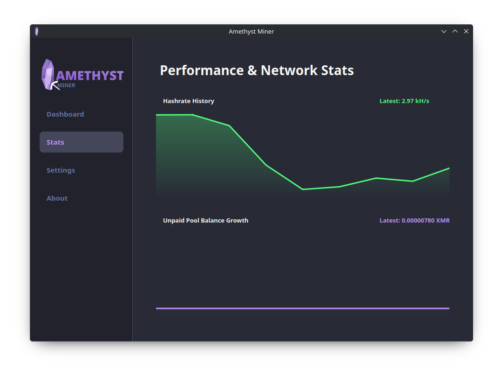Viewport: 503px width, 377px height.
Task: Close the Amethyst Miner window
Action: pyautogui.click(x=466, y=32)
